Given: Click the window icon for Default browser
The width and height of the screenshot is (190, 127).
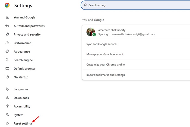Looking at the screenshot, I should [x=7, y=68].
